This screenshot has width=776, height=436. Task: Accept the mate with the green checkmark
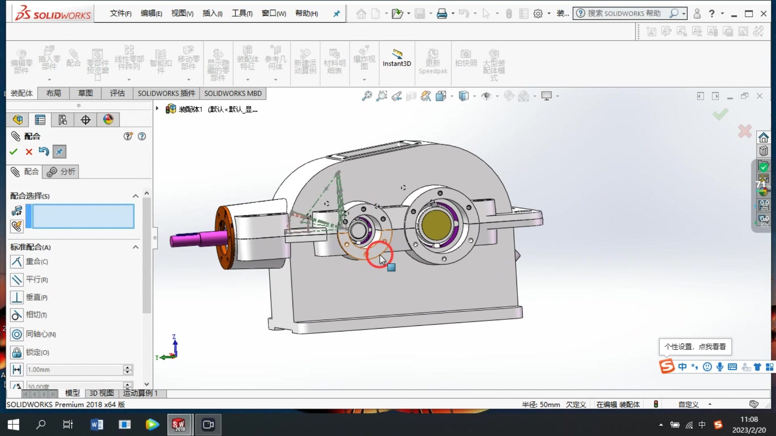tap(13, 151)
